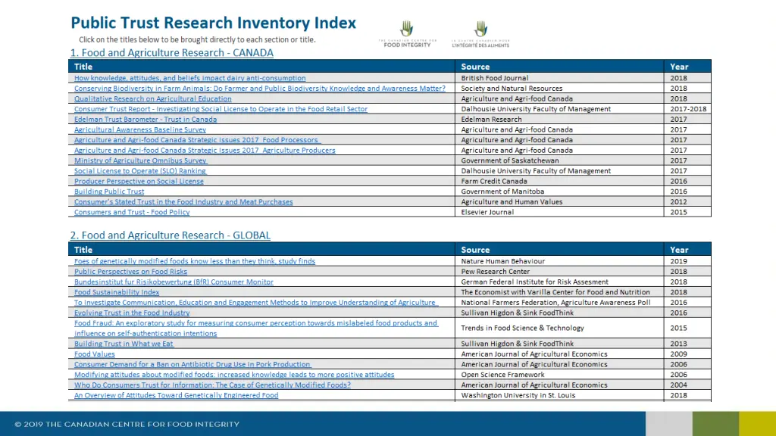Open 'Edelman Trust Barometer - Trust in Canada'
The width and height of the screenshot is (776, 436).
click(x=145, y=120)
